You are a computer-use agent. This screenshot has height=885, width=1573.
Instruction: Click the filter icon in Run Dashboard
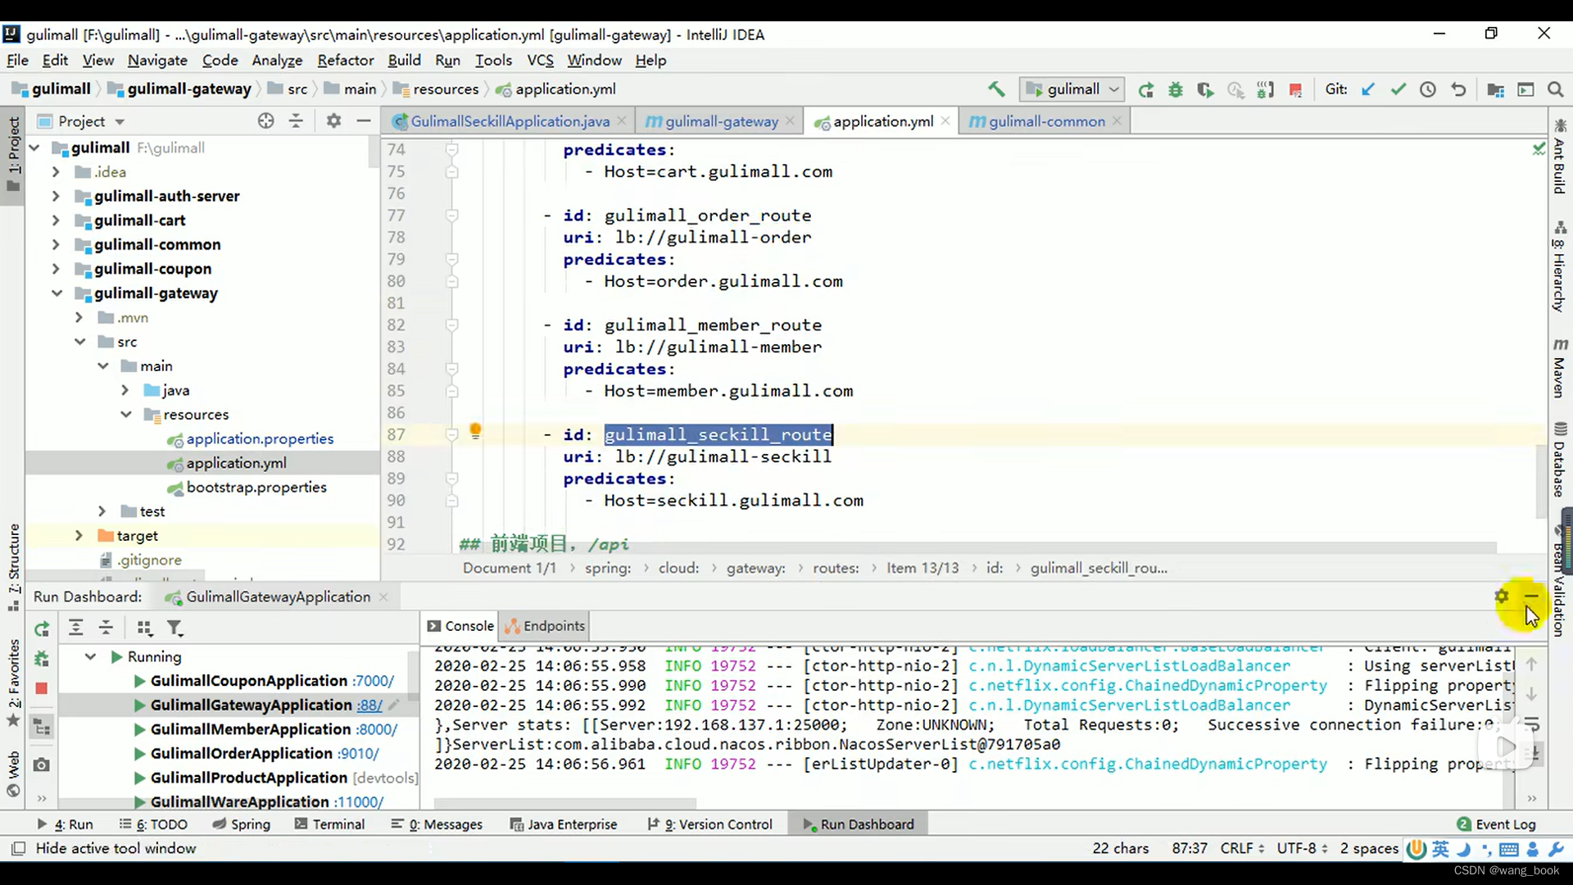pyautogui.click(x=175, y=629)
